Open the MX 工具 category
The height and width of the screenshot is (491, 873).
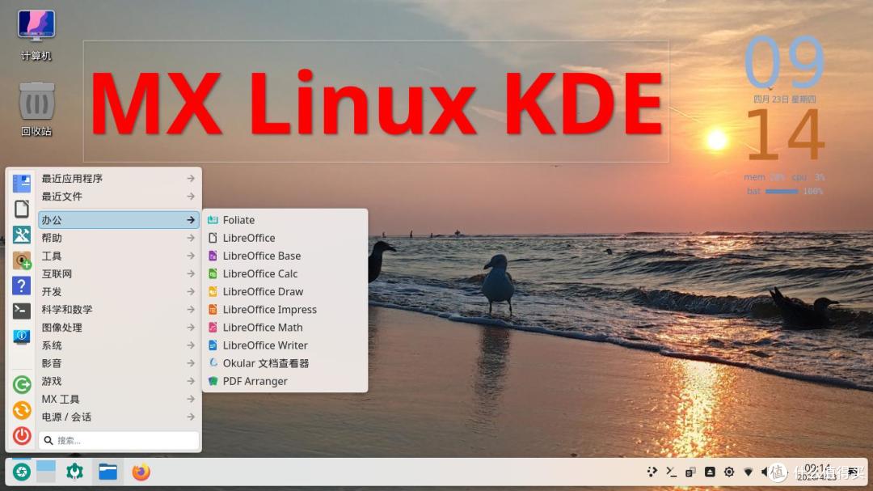coord(119,399)
